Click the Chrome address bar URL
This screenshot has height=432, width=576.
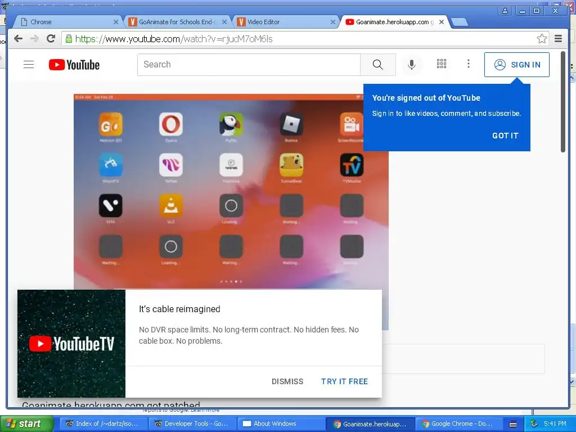(174, 39)
